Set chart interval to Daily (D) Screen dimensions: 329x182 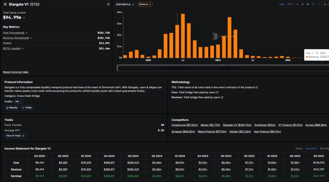(x=297, y=4)
